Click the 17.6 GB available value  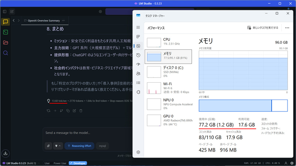246,125
